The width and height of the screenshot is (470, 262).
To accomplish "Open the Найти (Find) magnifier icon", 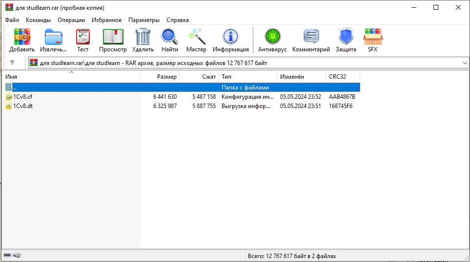I will click(170, 37).
